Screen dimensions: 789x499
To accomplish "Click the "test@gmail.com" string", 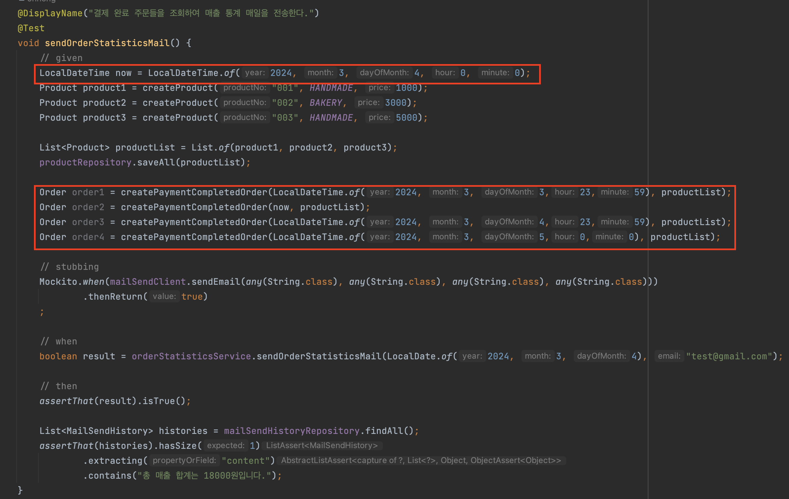I will [729, 356].
